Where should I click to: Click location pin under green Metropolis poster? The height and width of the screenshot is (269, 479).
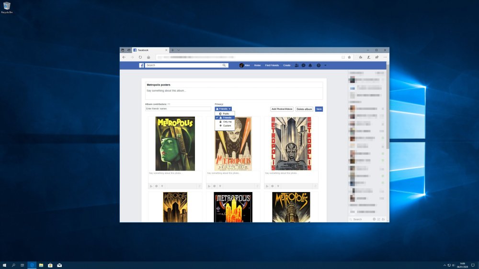(x=162, y=186)
